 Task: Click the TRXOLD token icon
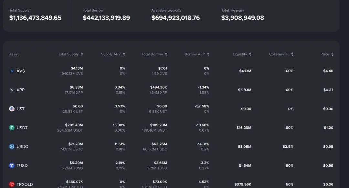coord(12,184)
